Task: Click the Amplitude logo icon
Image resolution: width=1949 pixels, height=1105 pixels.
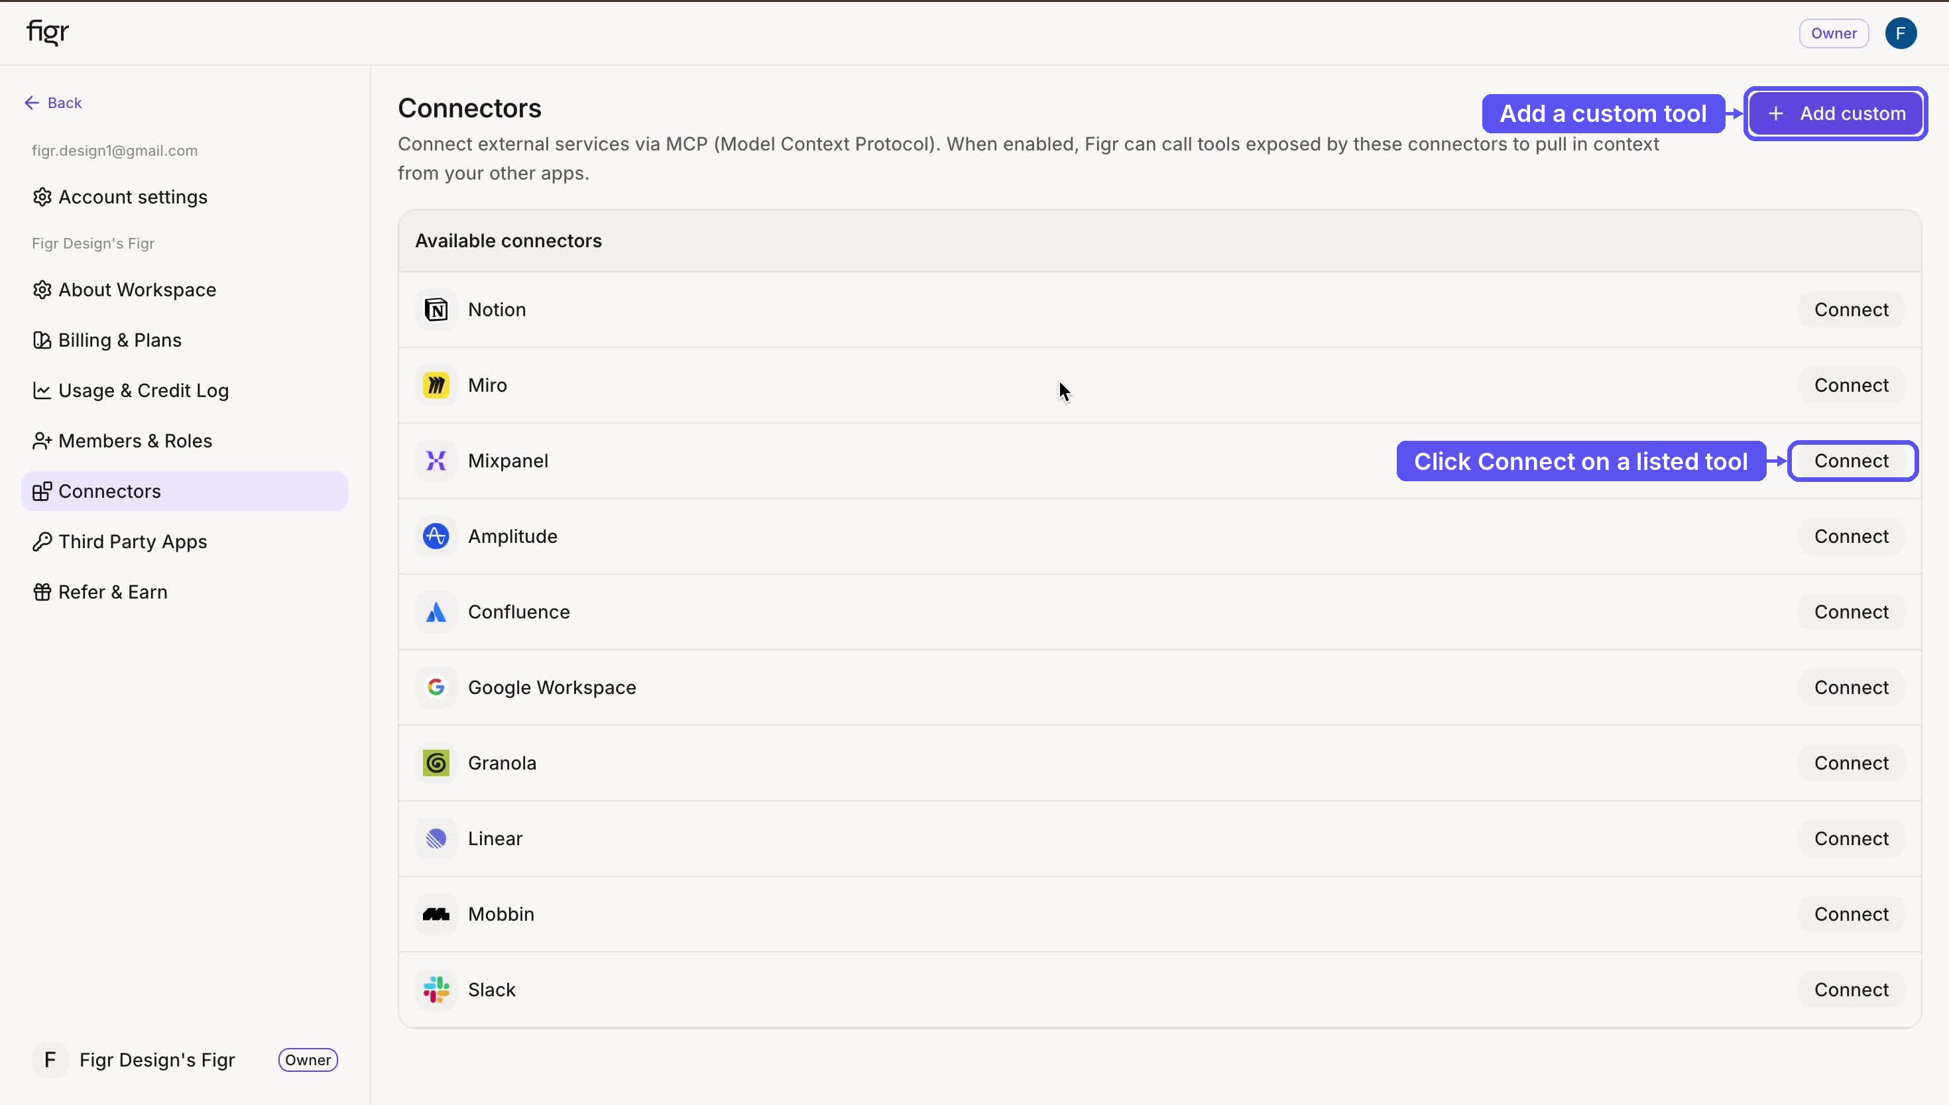Action: click(436, 536)
